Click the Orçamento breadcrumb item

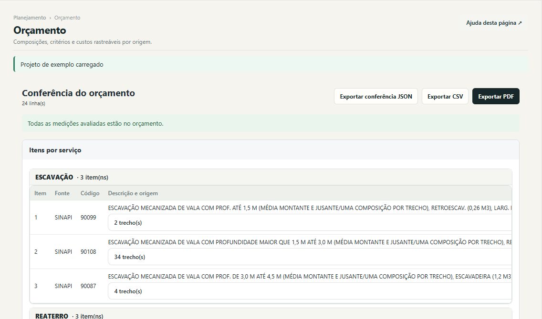click(x=67, y=18)
